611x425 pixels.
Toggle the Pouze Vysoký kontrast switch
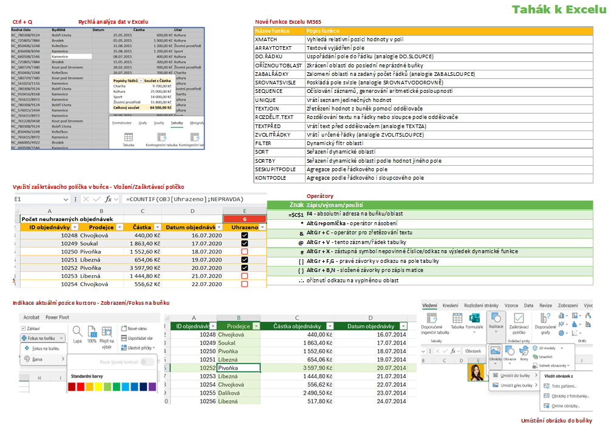147,362
